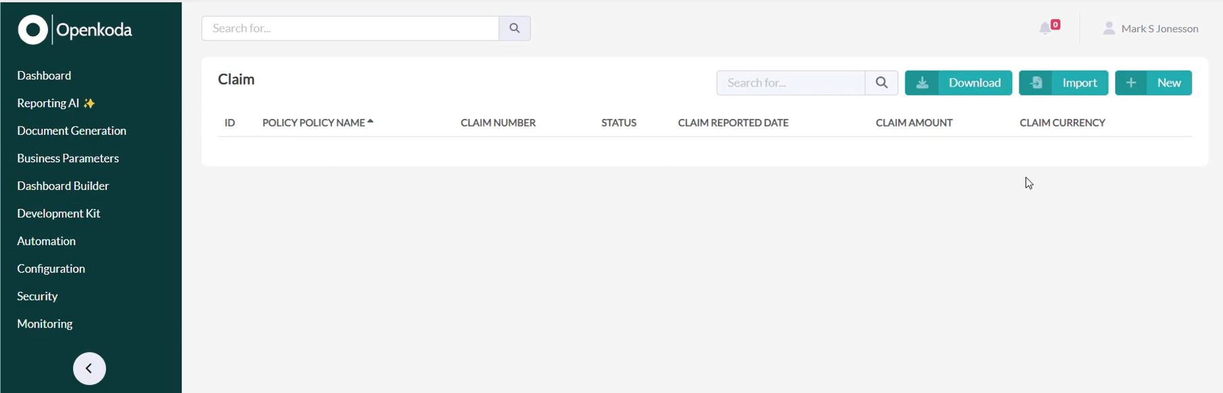Open Business Parameters
Screen dimensions: 1223x393
[68, 159]
